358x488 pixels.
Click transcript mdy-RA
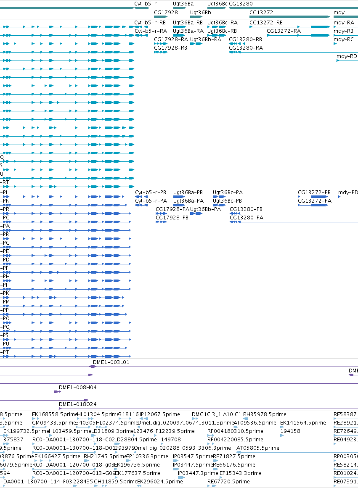[x=344, y=23]
